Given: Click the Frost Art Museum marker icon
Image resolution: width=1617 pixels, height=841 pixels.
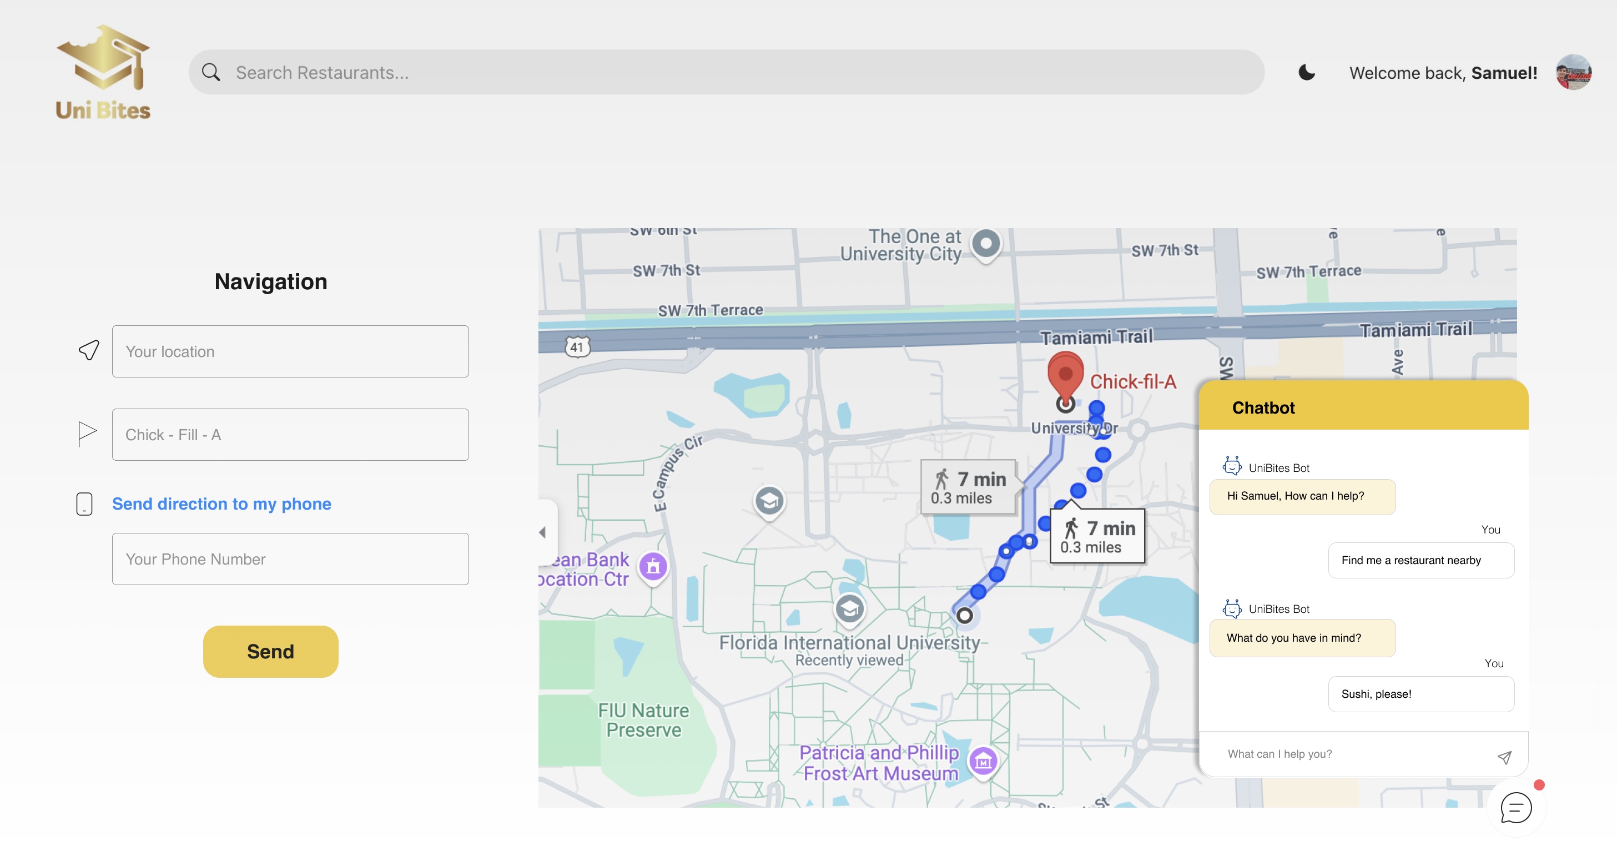Looking at the screenshot, I should [983, 761].
